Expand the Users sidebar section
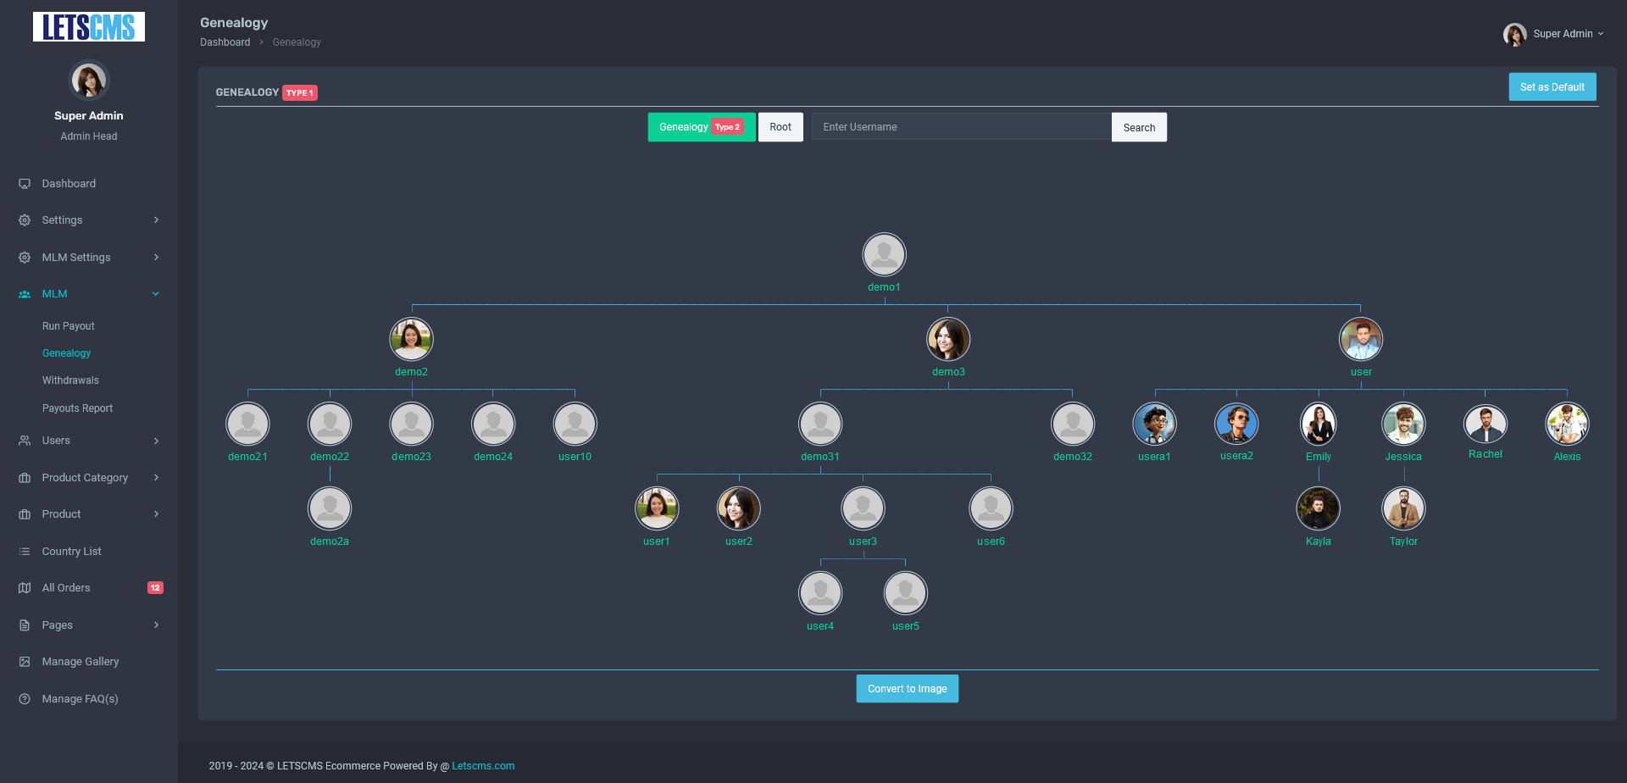 tap(156, 441)
